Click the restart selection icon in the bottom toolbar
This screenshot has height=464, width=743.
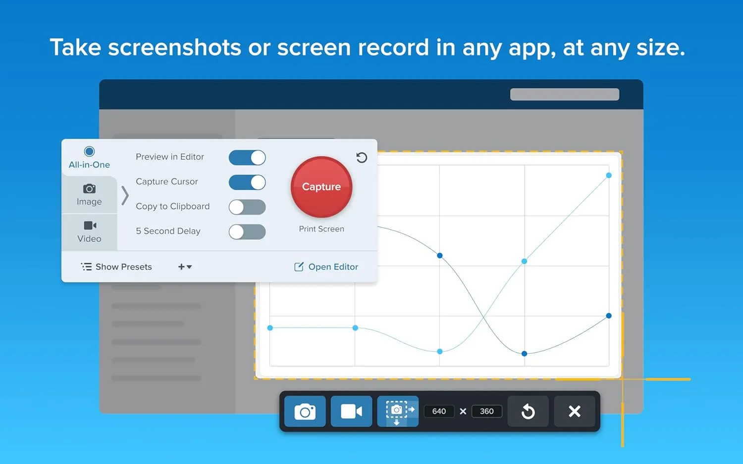(528, 411)
